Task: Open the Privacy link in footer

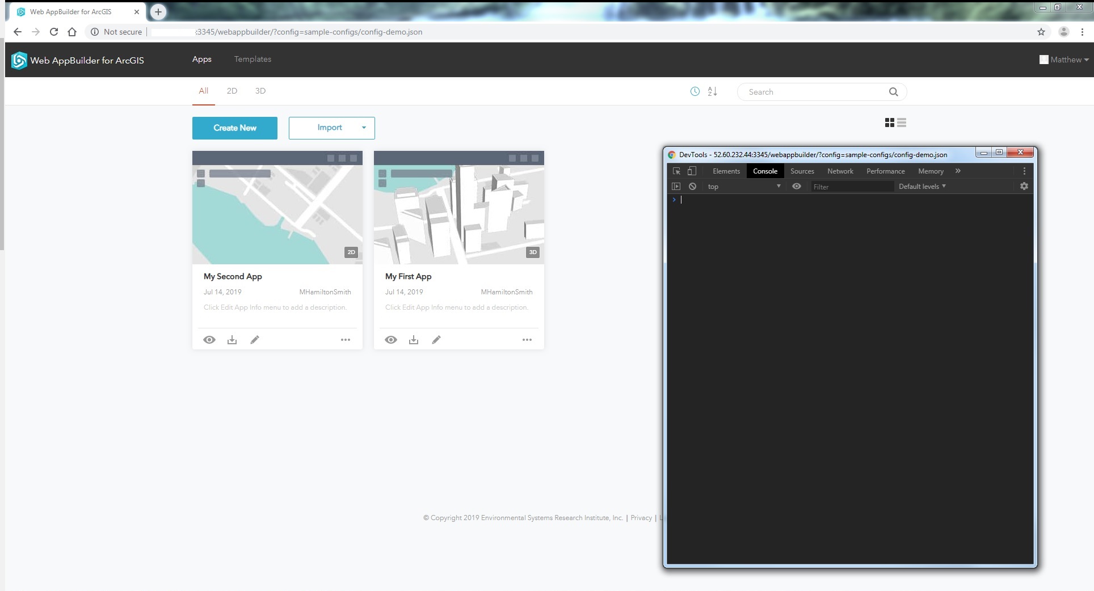Action: click(641, 518)
